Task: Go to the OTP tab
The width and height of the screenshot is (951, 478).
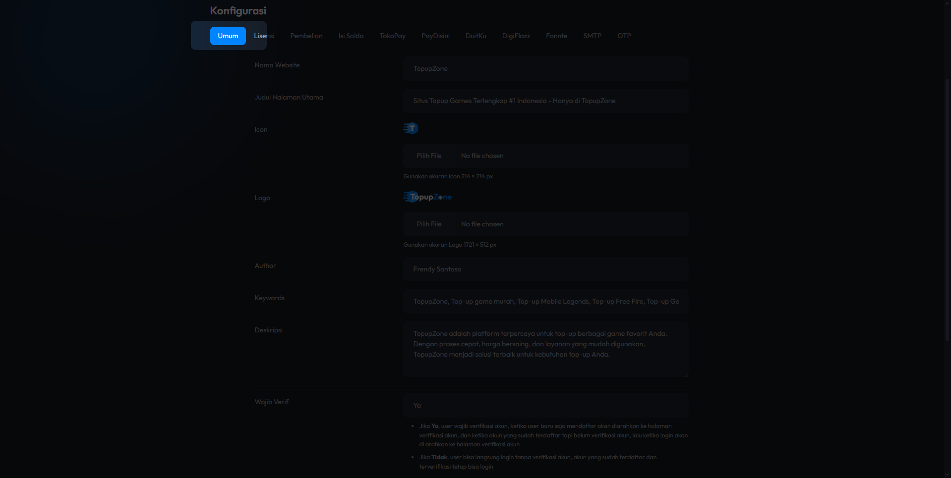Action: coord(624,36)
